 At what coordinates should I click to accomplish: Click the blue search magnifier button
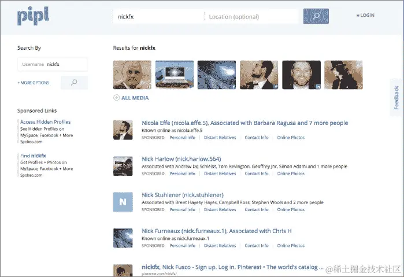pos(316,16)
